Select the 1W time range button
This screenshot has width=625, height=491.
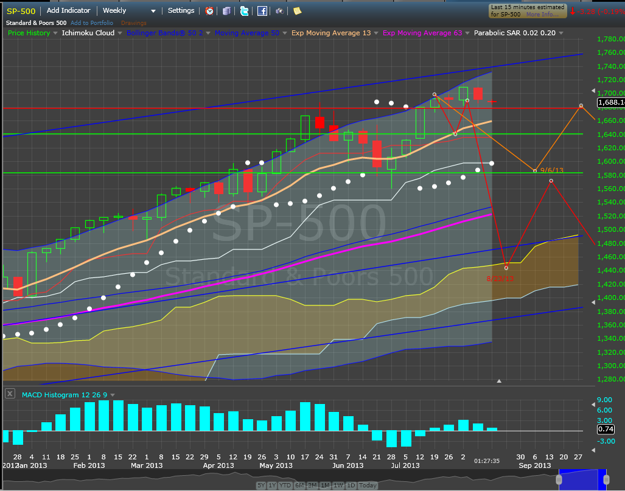pyautogui.click(x=338, y=485)
